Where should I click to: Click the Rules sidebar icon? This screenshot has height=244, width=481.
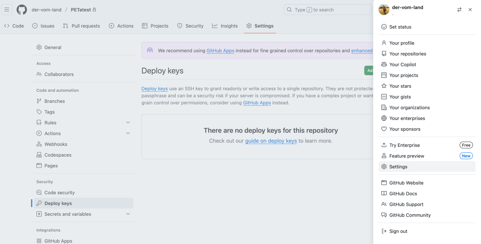(39, 123)
